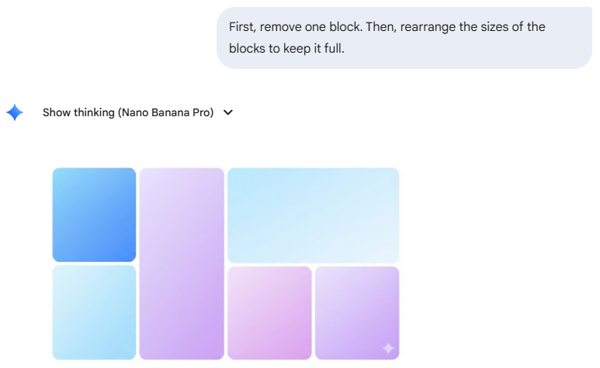Click the pink square block
The height and width of the screenshot is (368, 600).
(x=269, y=312)
